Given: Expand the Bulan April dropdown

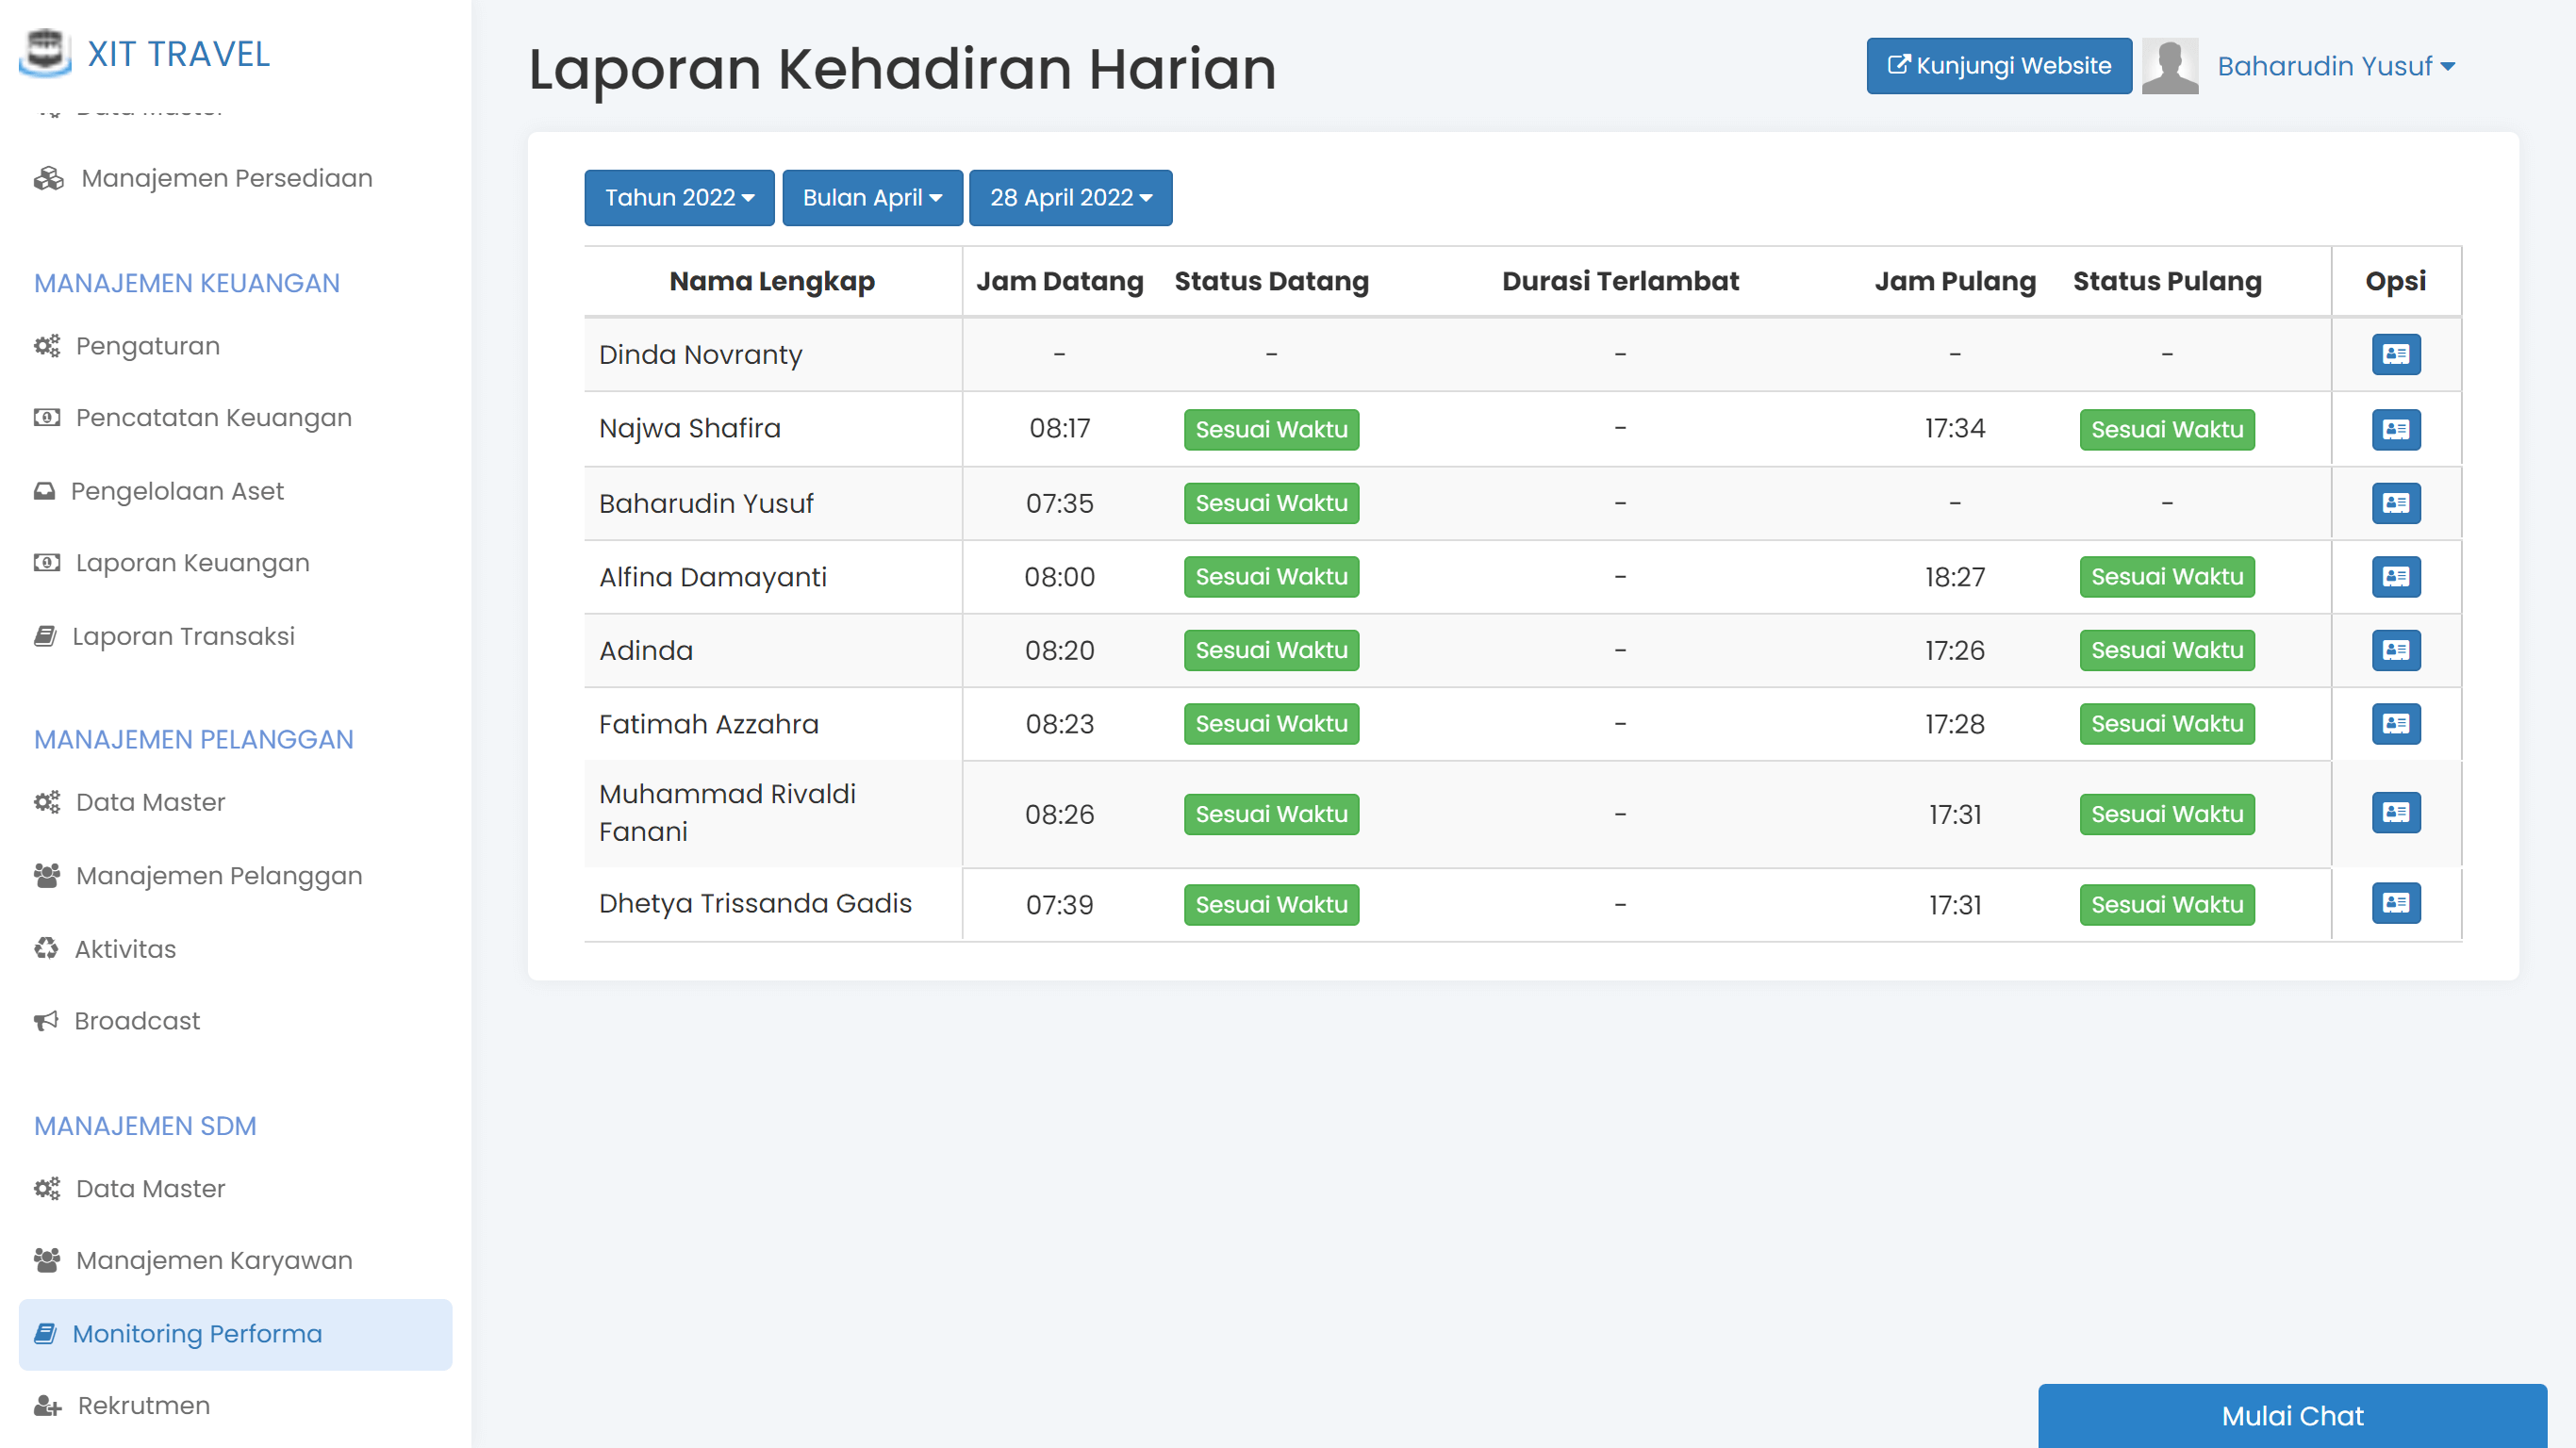Looking at the screenshot, I should tap(871, 197).
